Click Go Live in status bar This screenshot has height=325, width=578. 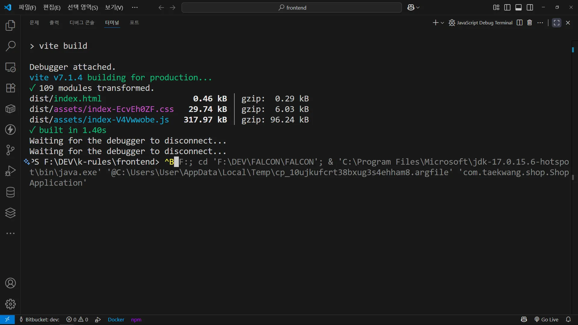point(546,320)
